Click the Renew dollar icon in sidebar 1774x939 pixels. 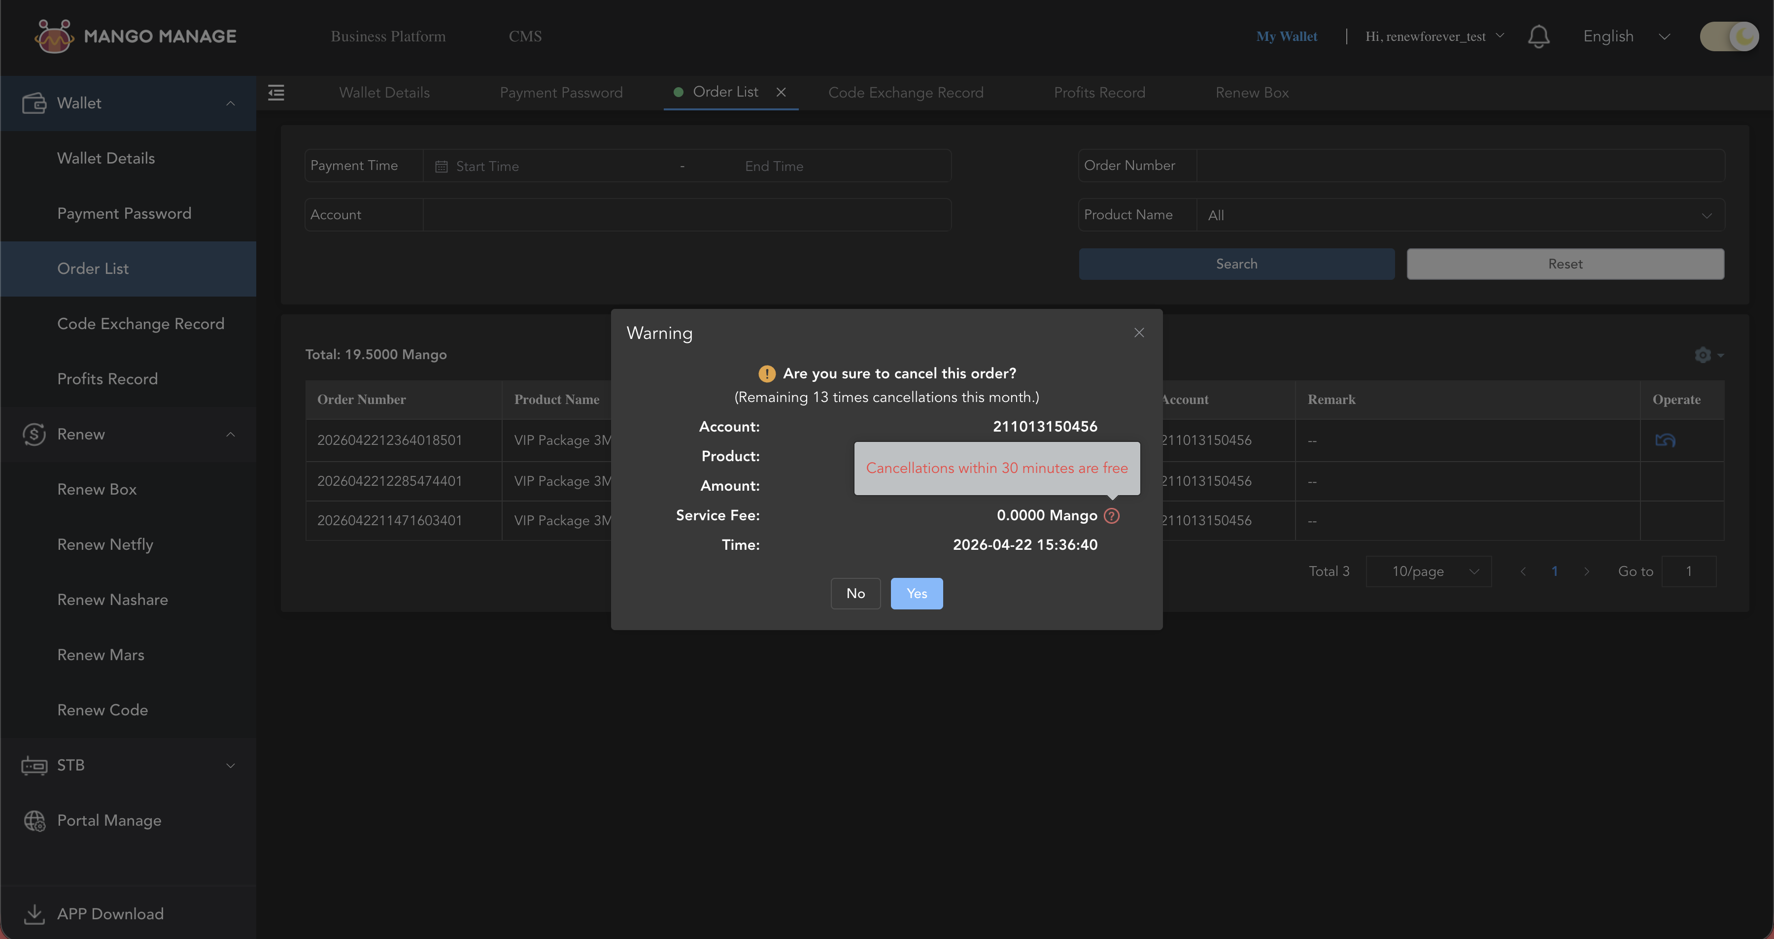(34, 434)
